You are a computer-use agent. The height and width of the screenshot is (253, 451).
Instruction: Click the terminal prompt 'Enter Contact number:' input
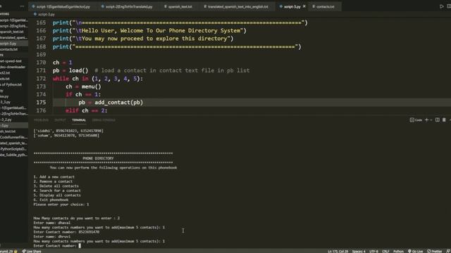pyautogui.click(x=80, y=245)
